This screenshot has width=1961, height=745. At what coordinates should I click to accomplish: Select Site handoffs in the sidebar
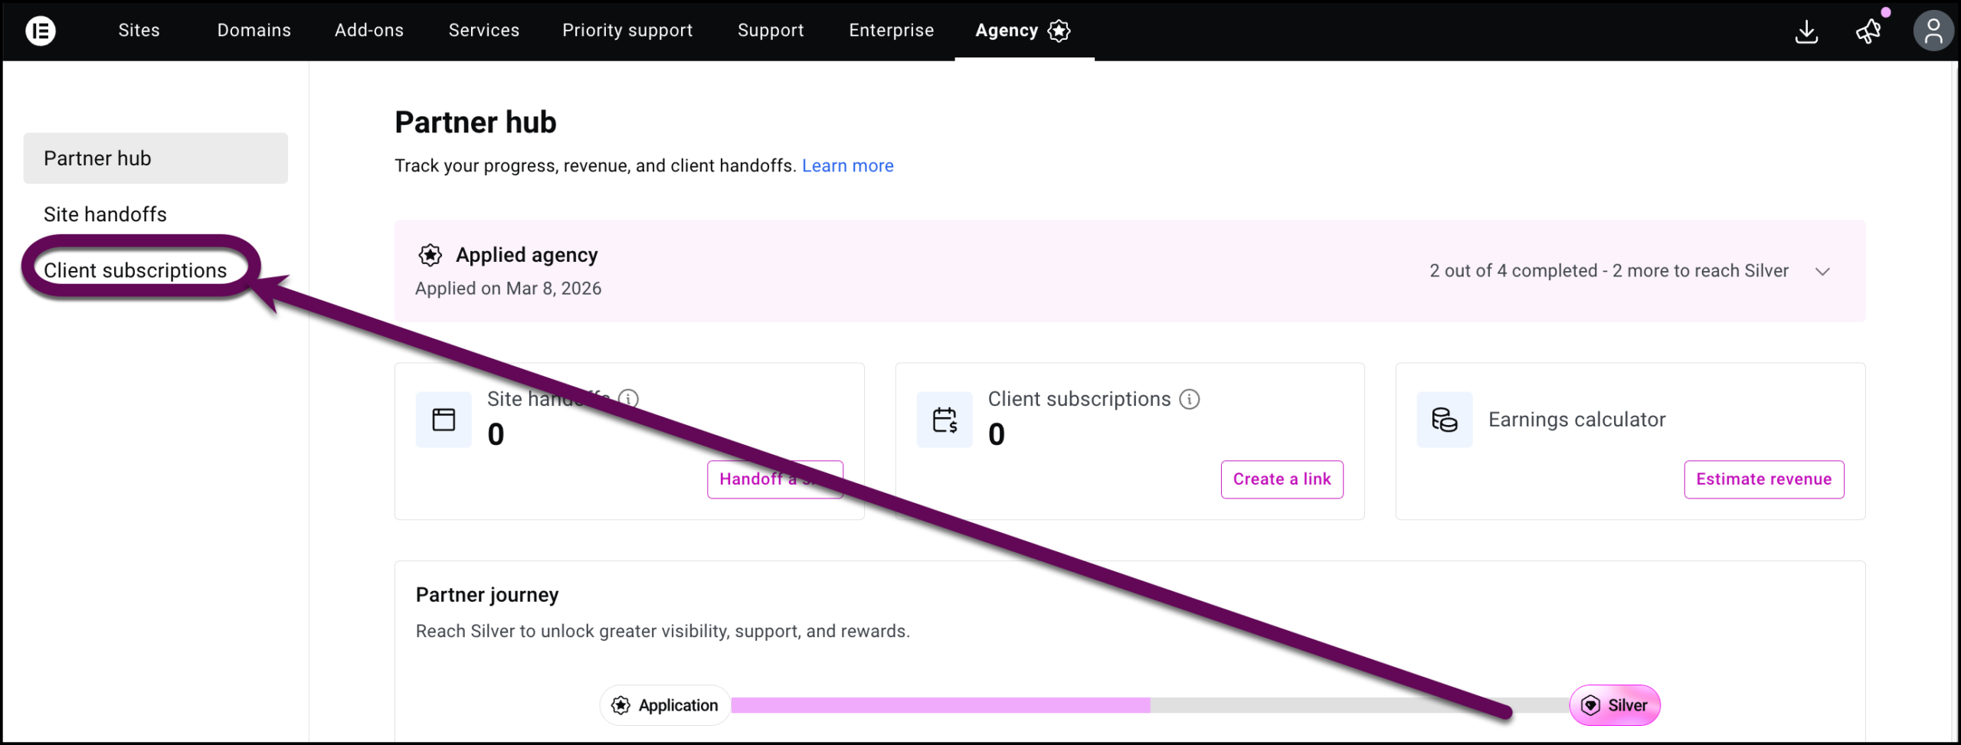coord(105,214)
